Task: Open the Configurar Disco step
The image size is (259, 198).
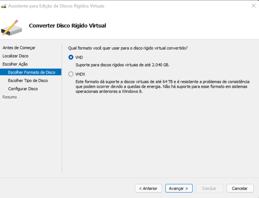Action: coord(23,89)
